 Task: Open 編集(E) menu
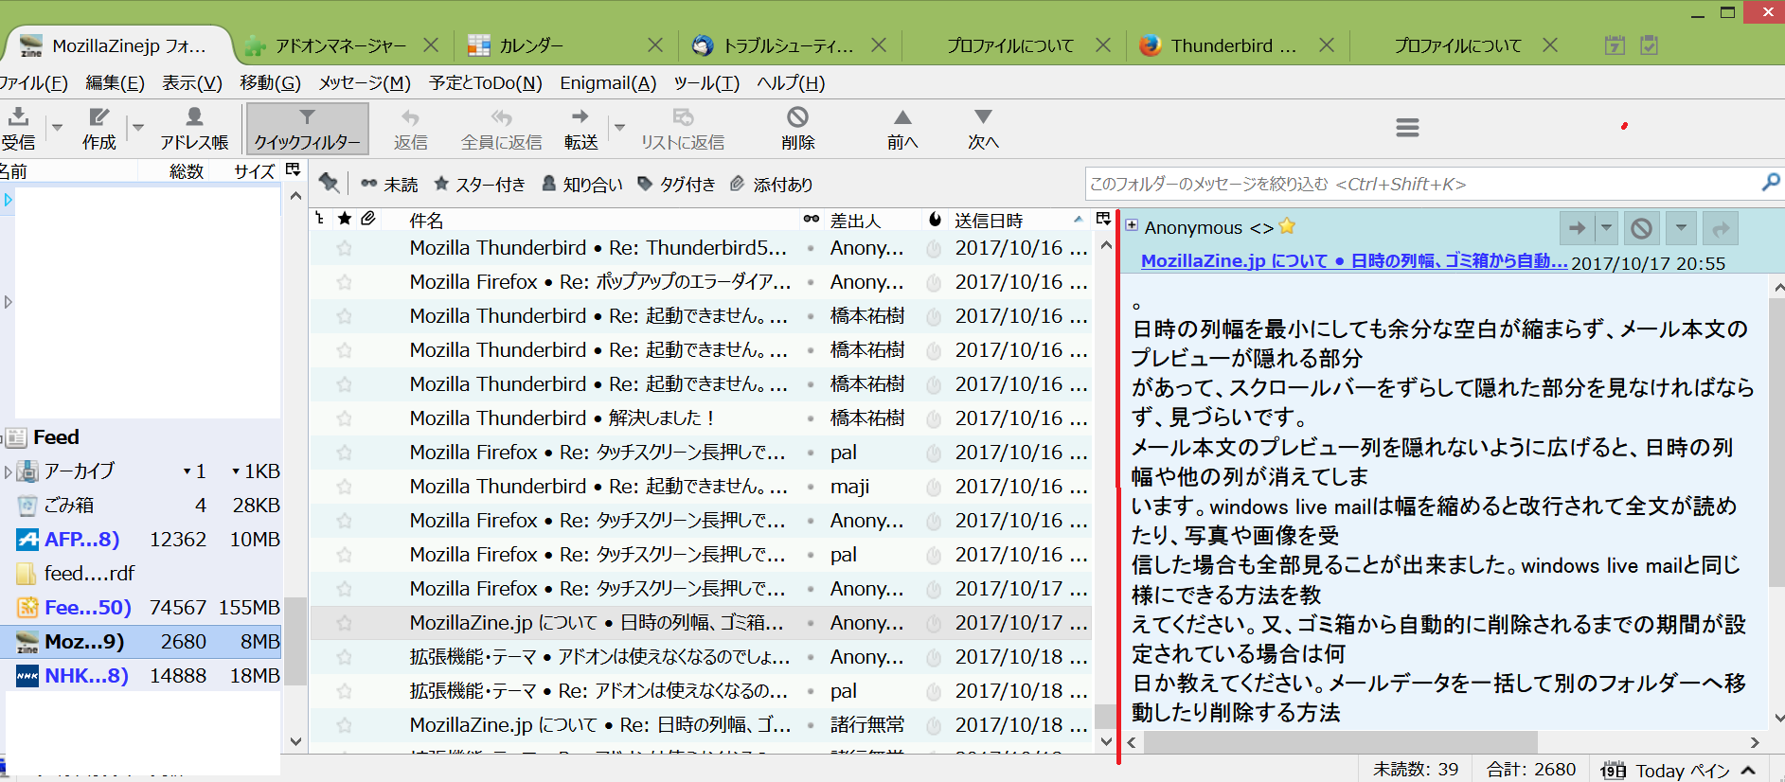click(x=115, y=83)
